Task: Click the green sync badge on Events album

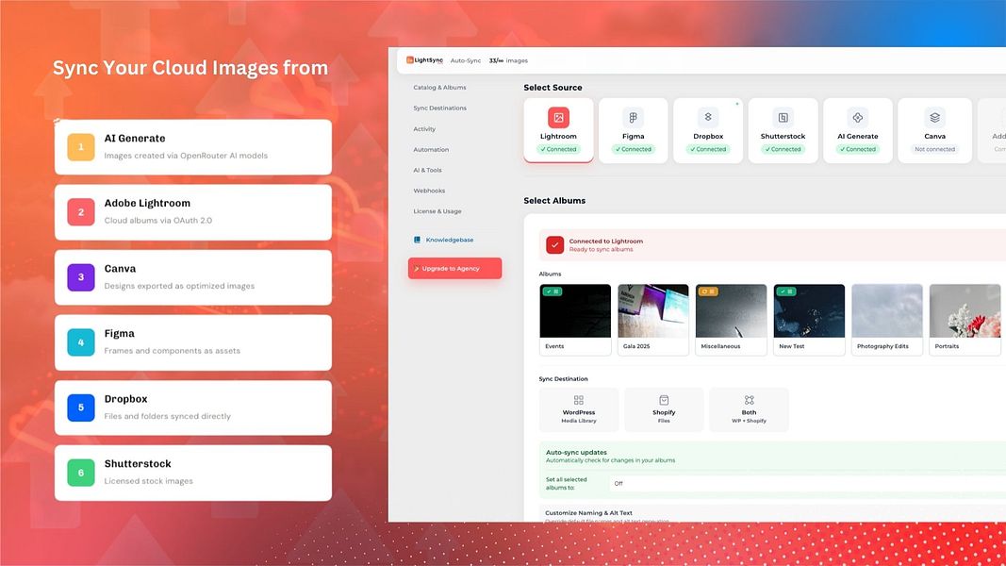Action: [x=552, y=291]
